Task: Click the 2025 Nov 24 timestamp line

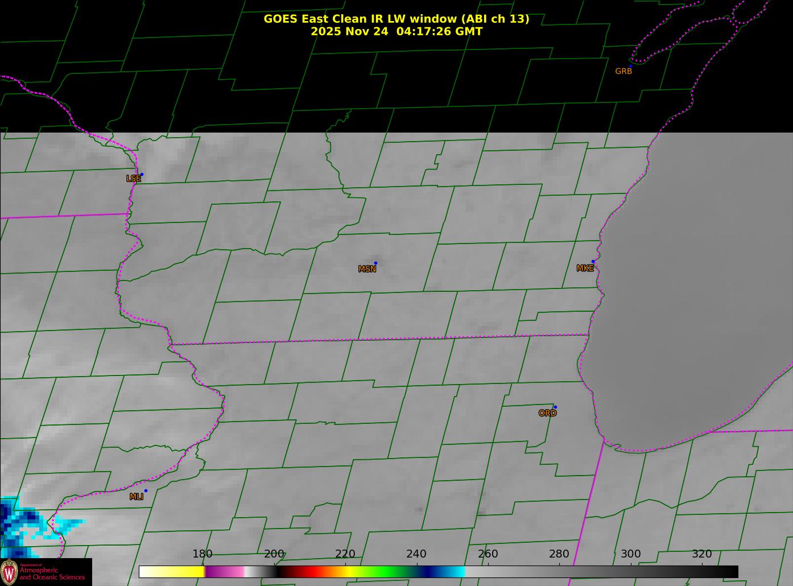Action: (396, 32)
